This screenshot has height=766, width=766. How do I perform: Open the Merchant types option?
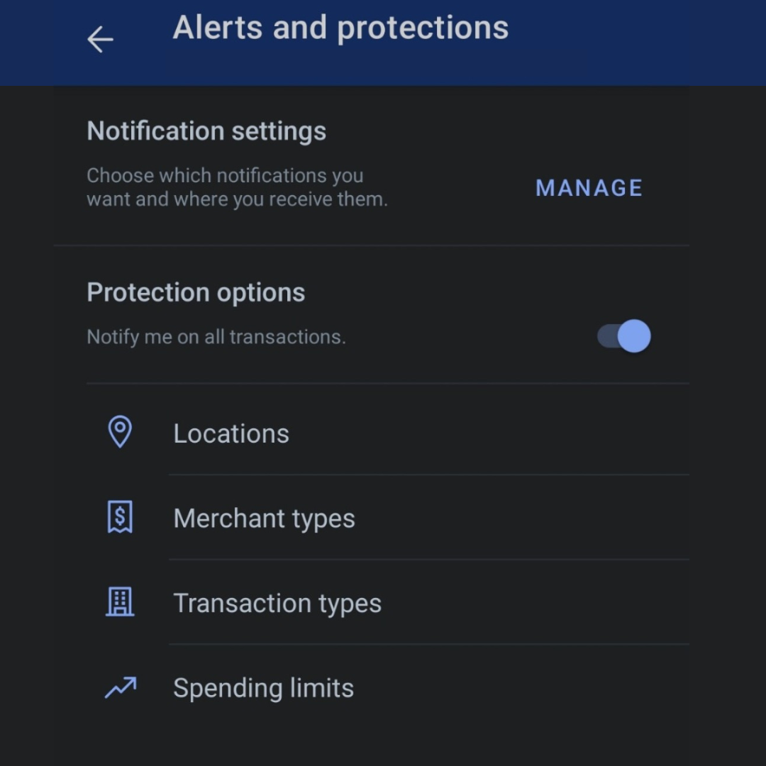pos(264,518)
